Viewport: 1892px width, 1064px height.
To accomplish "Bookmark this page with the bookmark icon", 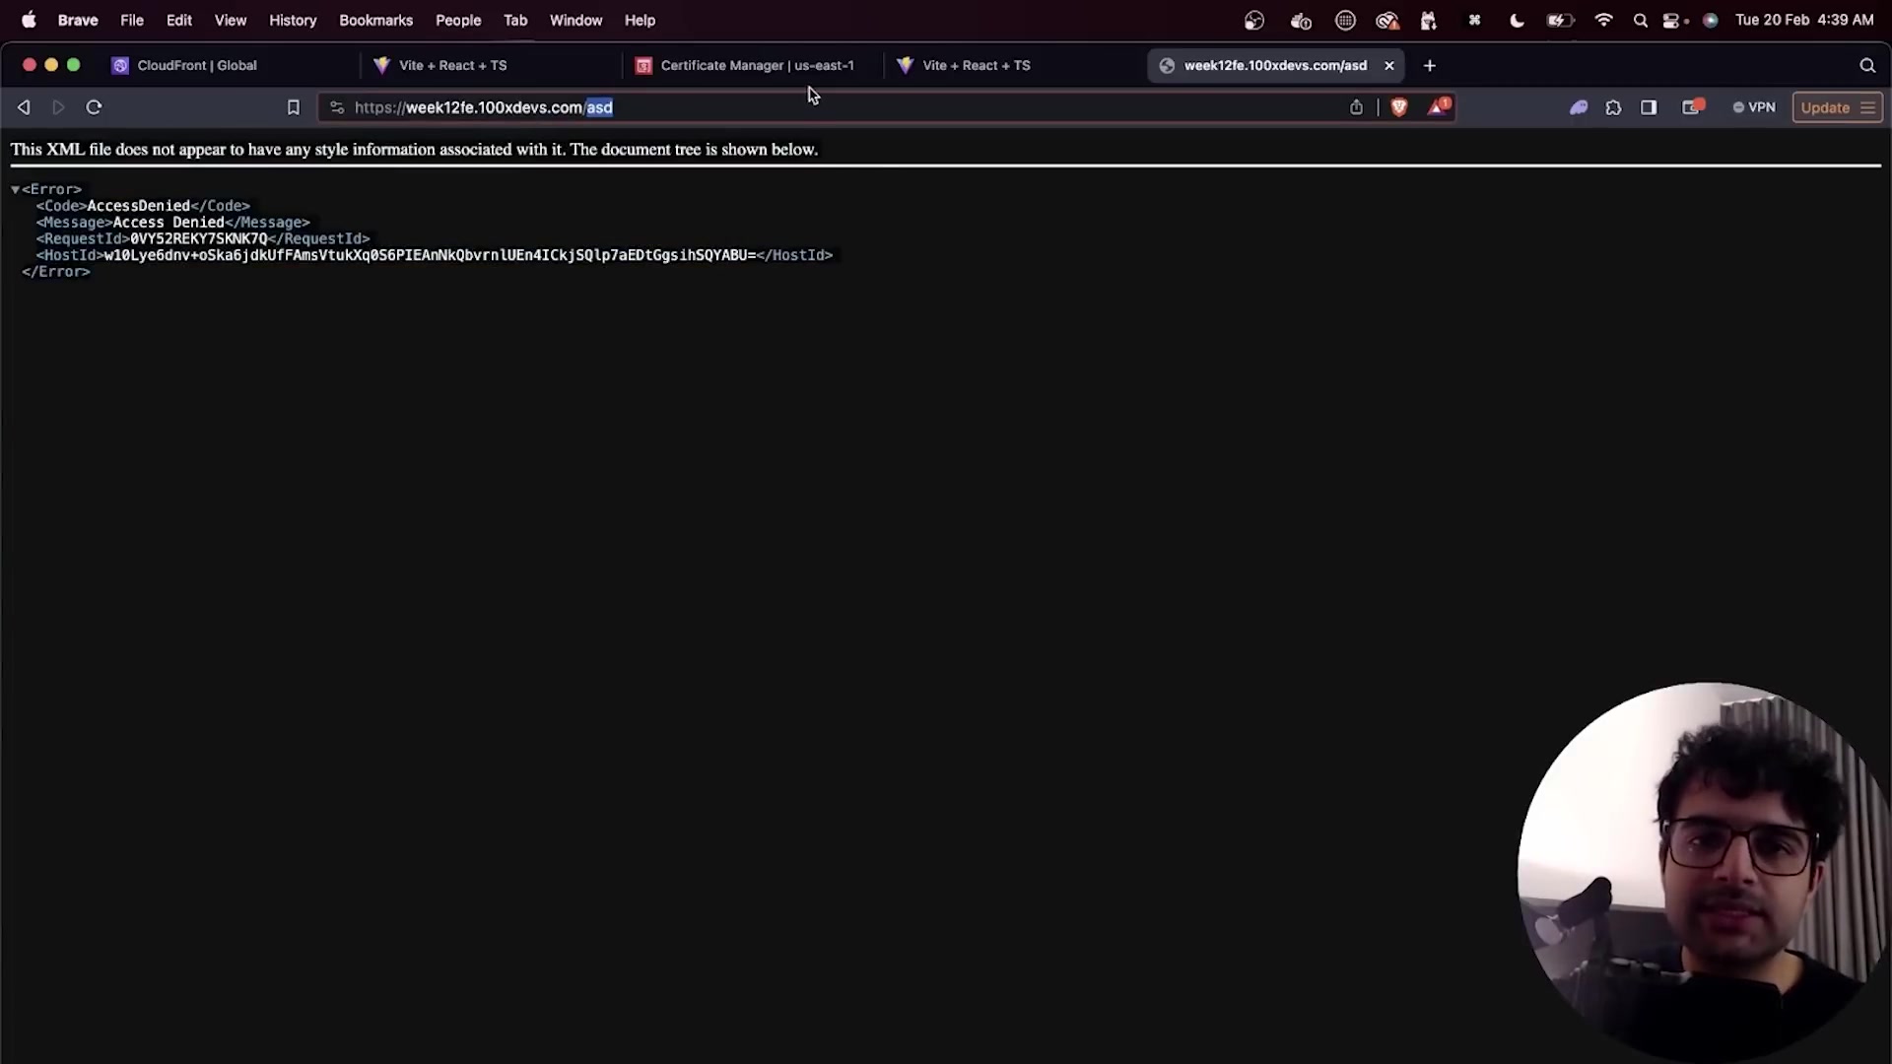I will click(293, 107).
